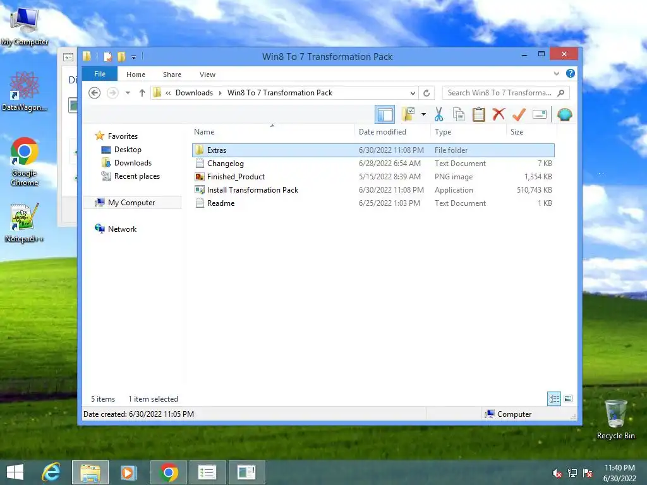Click the Copy toolbar icon
Screen dimensions: 647x485
coord(459,114)
